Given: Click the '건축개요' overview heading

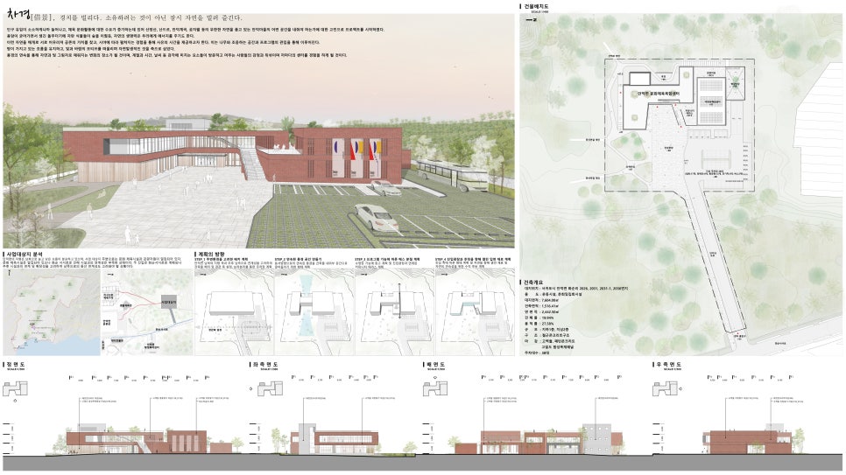Looking at the screenshot, I should [x=533, y=282].
